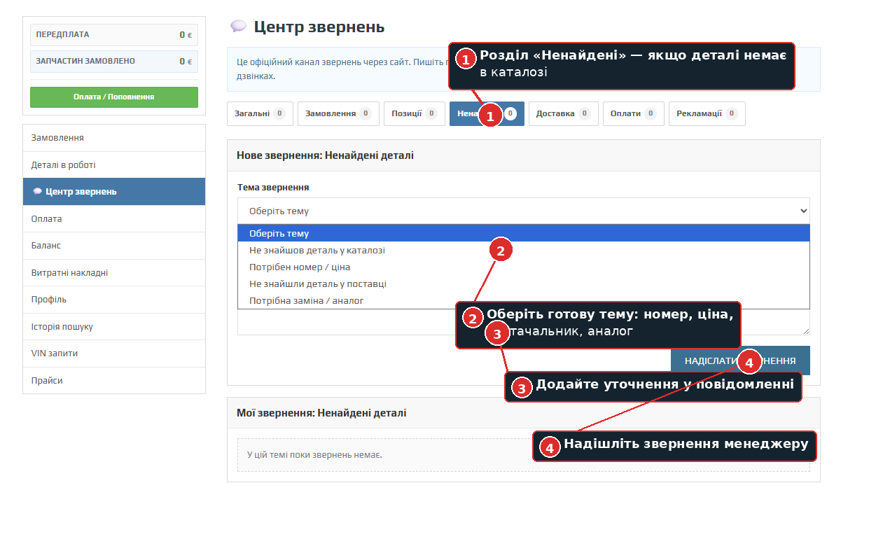Go to Профіль in the sidebar
883x539 pixels.
(114, 300)
